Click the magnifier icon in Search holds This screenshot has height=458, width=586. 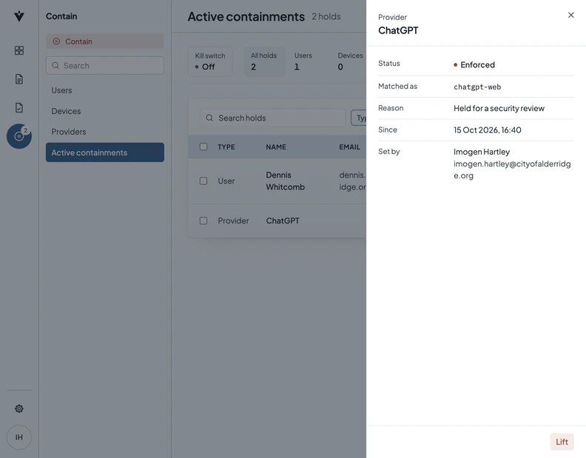click(209, 118)
